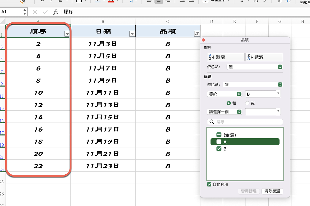Open the 等於 condition dropdown
Viewport: 310px width, 206px height.
224,94
